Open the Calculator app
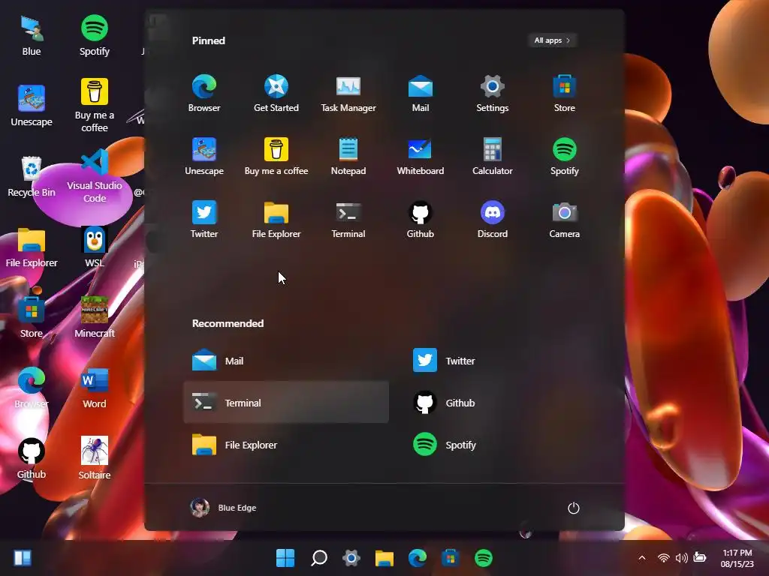Screen dimensions: 769x576 pos(493,157)
